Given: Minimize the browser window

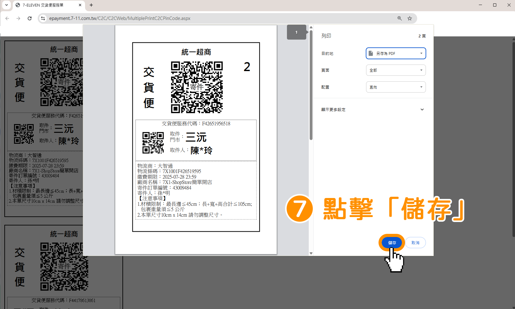Looking at the screenshot, I should pos(480,5).
